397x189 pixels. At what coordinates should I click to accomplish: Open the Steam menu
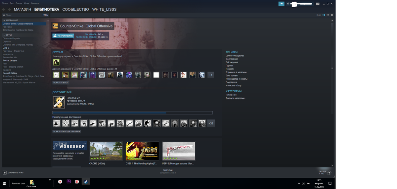point(4,3)
